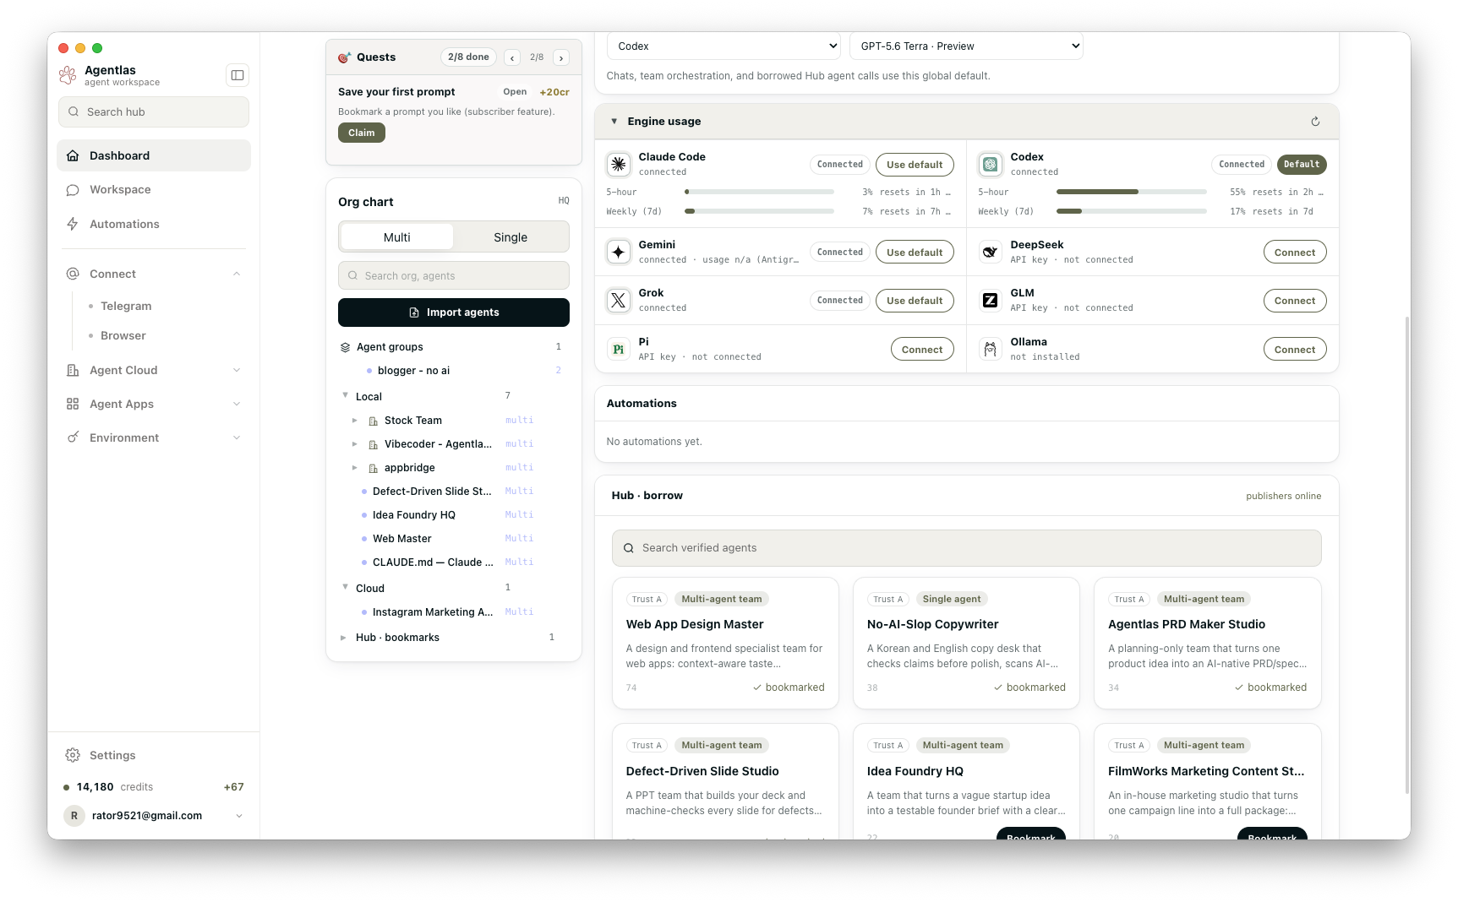Viewport: 1458px width, 902px height.
Task: Click the Workspace chat bubble icon
Action: click(x=73, y=190)
